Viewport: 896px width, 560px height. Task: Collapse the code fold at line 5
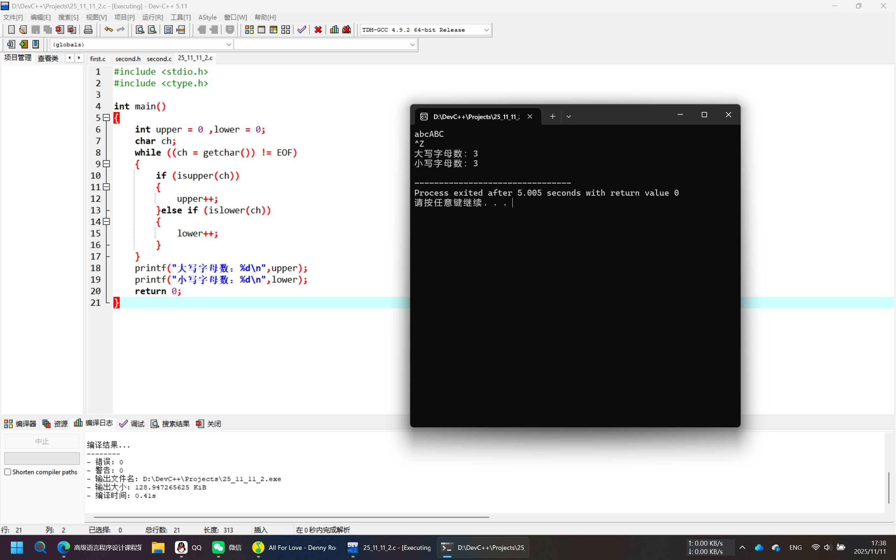106,118
